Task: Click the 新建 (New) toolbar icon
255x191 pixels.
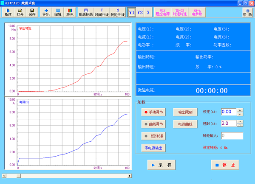Action: pyautogui.click(x=8, y=12)
